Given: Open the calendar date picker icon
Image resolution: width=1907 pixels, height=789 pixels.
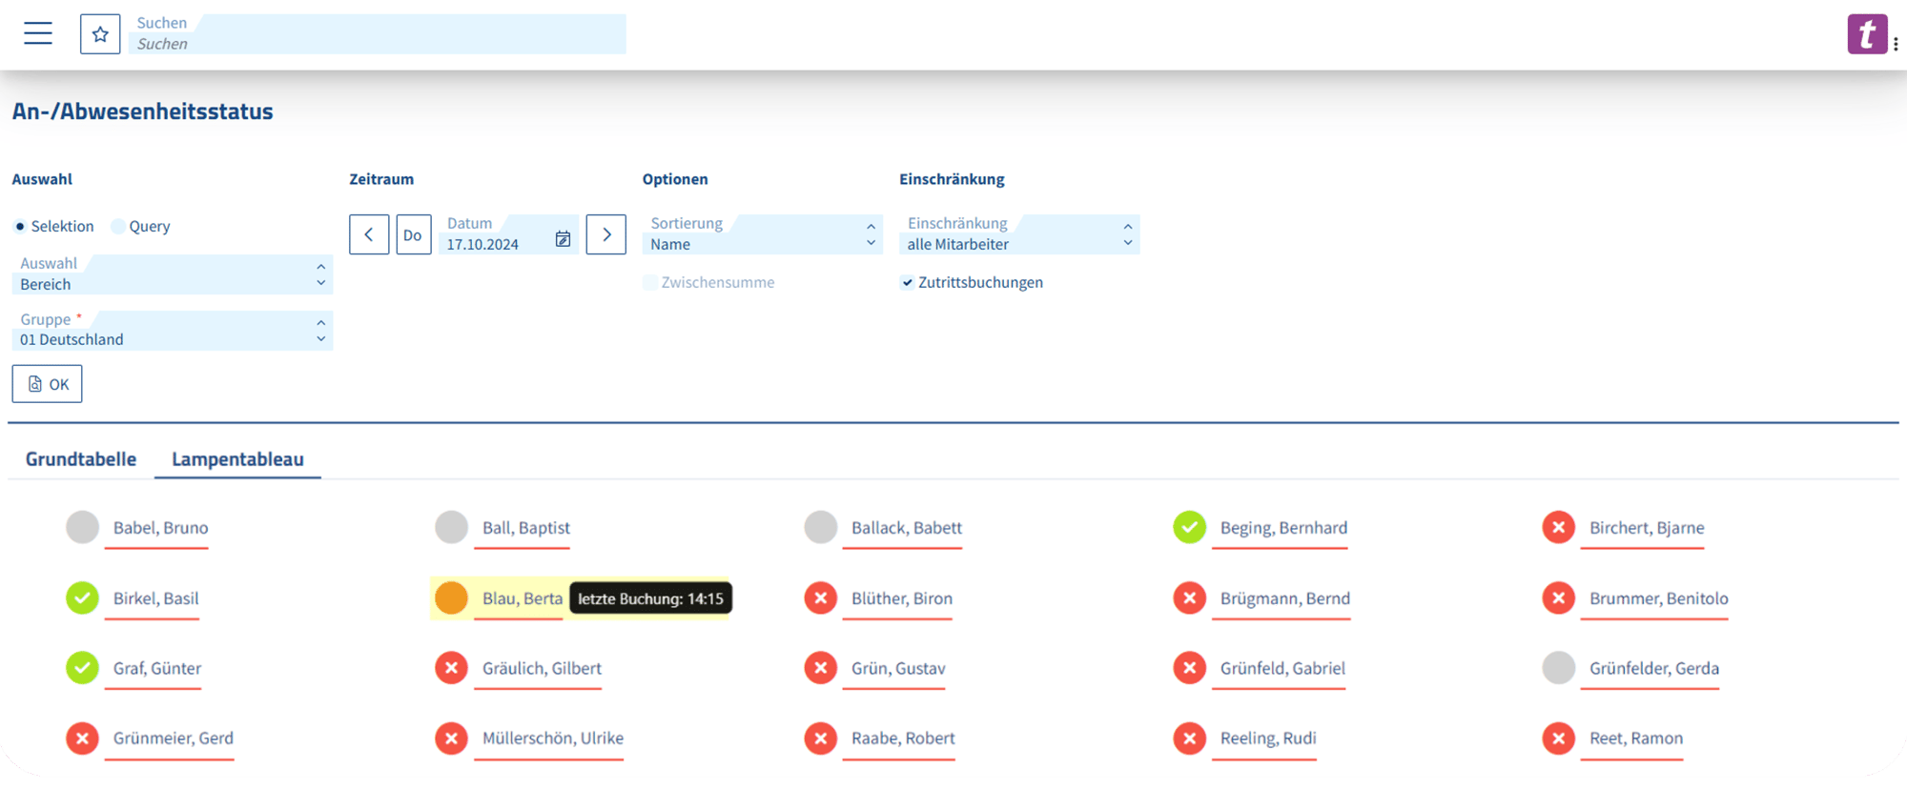Looking at the screenshot, I should (x=563, y=239).
